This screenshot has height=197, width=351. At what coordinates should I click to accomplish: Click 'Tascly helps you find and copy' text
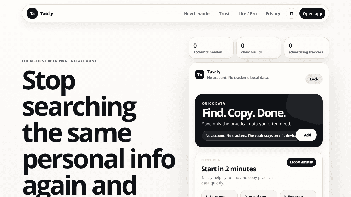(x=237, y=180)
